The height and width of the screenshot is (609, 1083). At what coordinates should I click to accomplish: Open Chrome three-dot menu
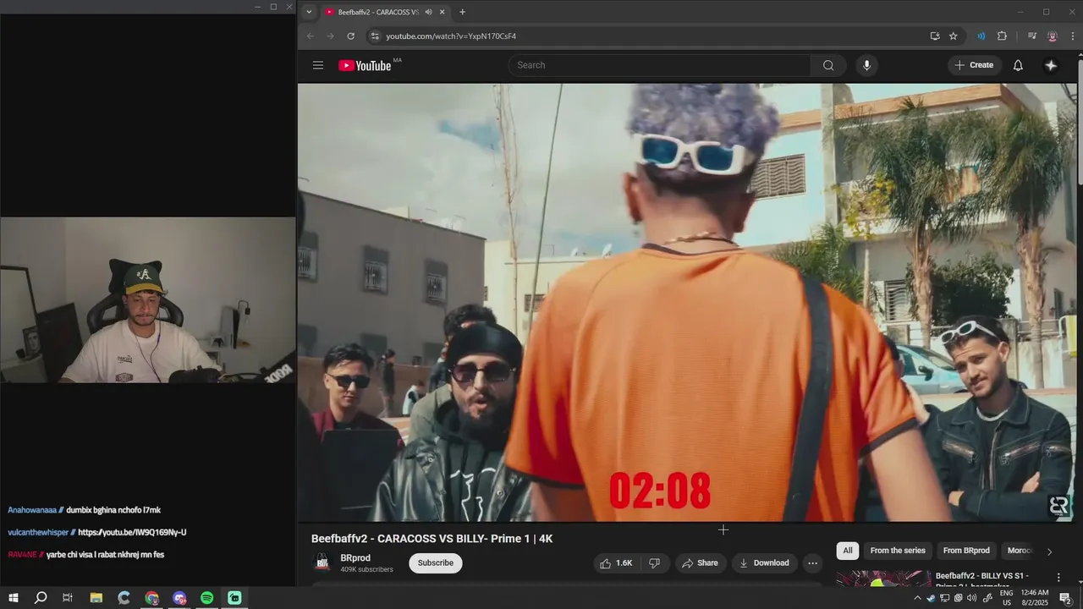click(x=1073, y=36)
